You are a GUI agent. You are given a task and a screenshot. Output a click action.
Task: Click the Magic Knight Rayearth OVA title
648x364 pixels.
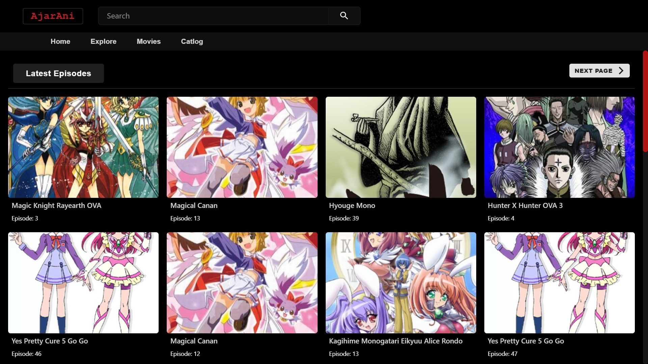56,206
